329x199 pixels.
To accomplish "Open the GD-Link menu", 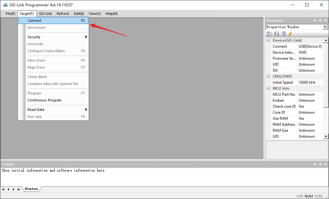I will [x=45, y=14].
